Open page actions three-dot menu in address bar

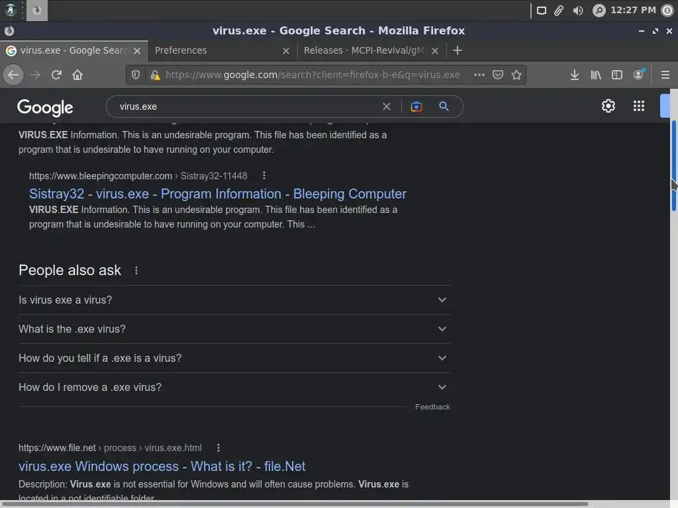tap(479, 75)
